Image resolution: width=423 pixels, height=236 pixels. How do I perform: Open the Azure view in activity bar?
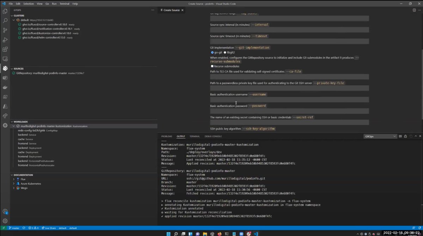pos(5,106)
